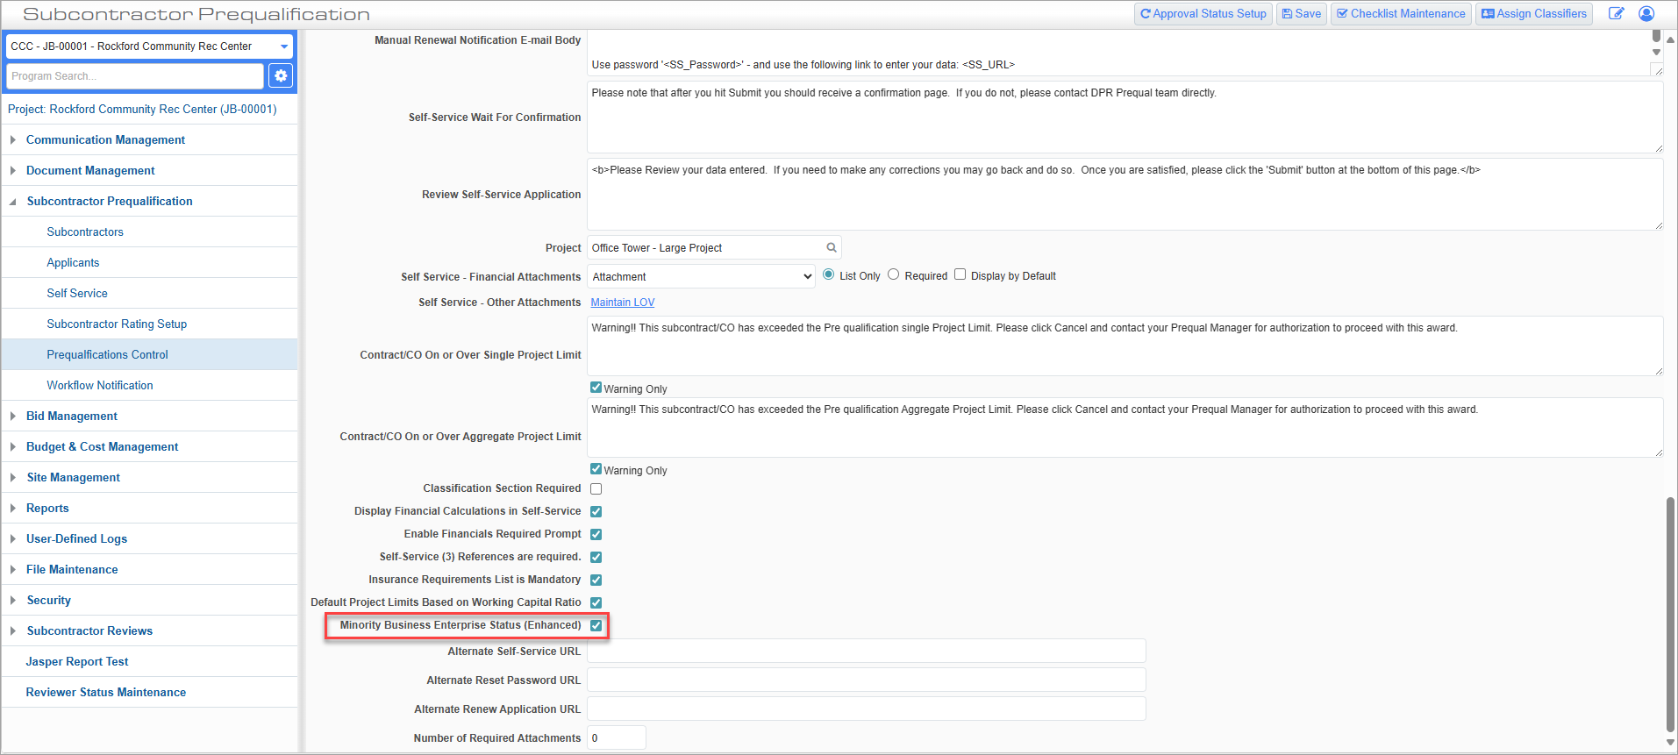Open the project selector dropdown CCC - JB-00001

click(150, 46)
